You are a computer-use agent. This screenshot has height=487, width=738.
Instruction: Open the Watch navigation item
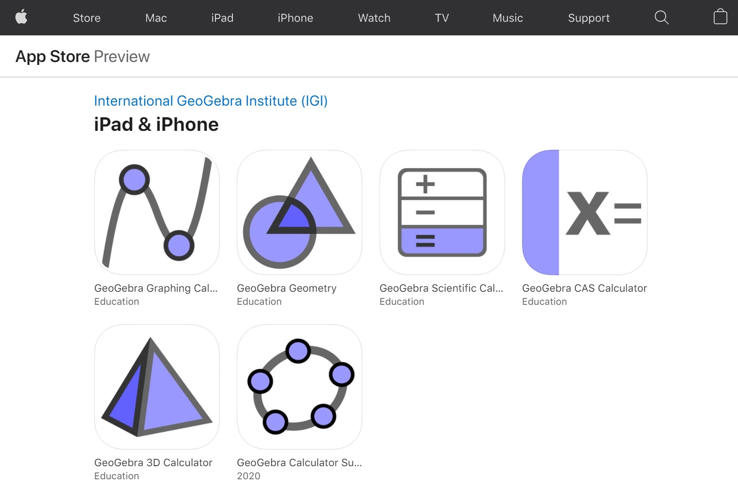click(x=374, y=18)
